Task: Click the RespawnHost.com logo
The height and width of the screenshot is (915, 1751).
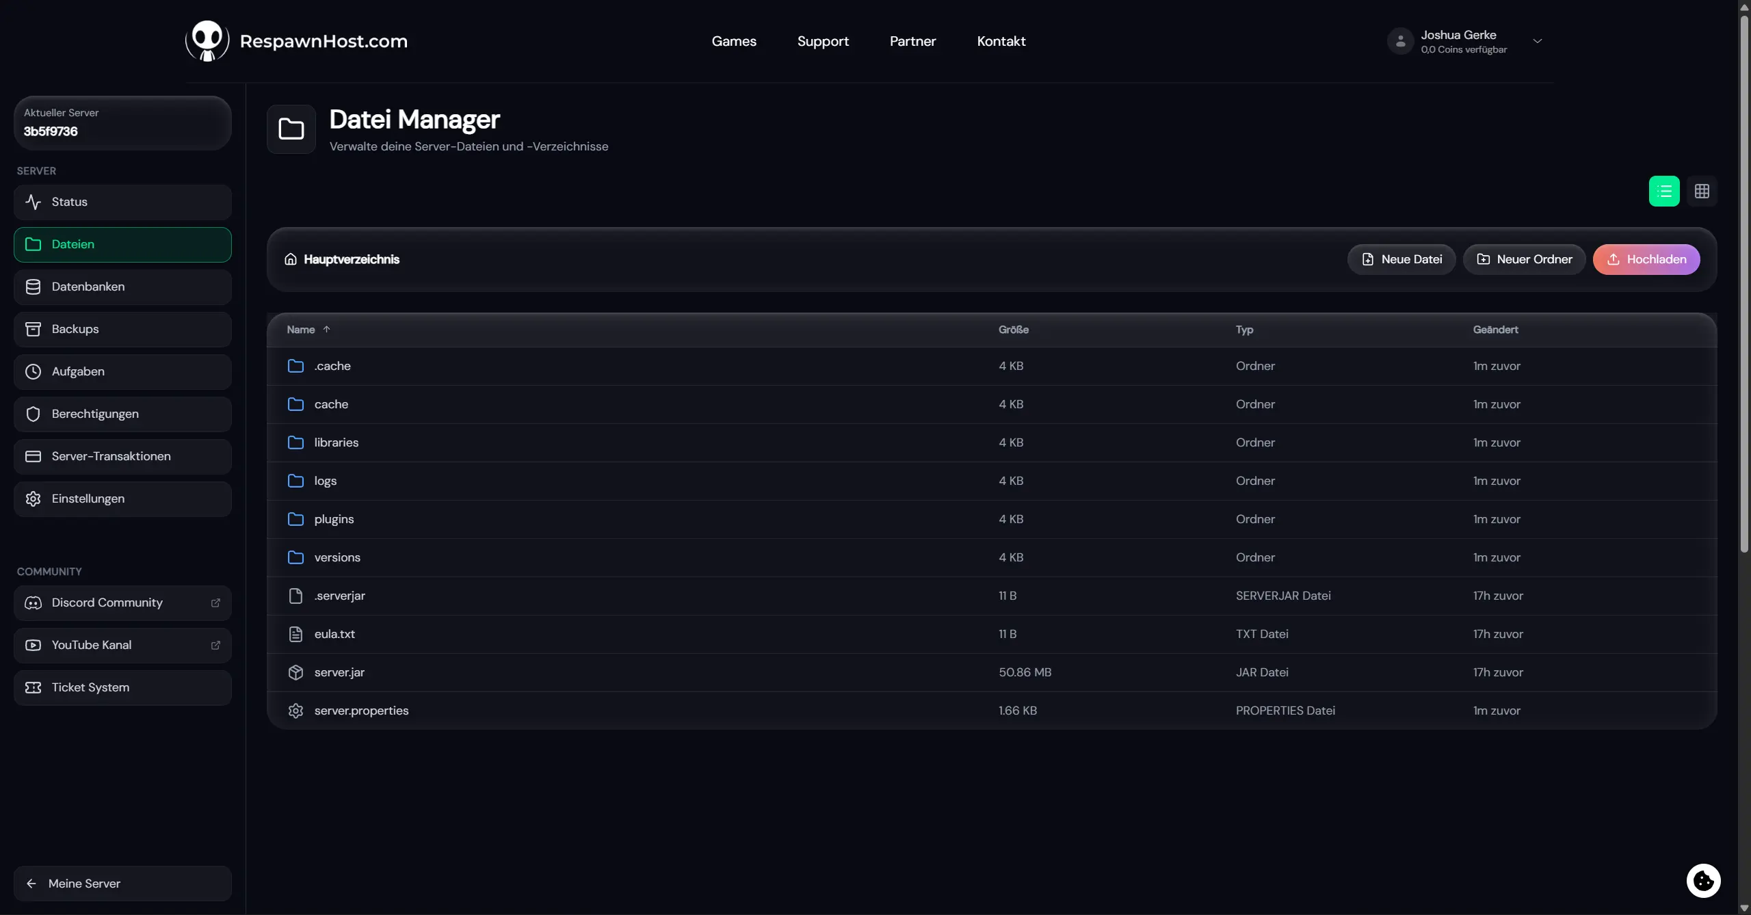Action: click(295, 40)
